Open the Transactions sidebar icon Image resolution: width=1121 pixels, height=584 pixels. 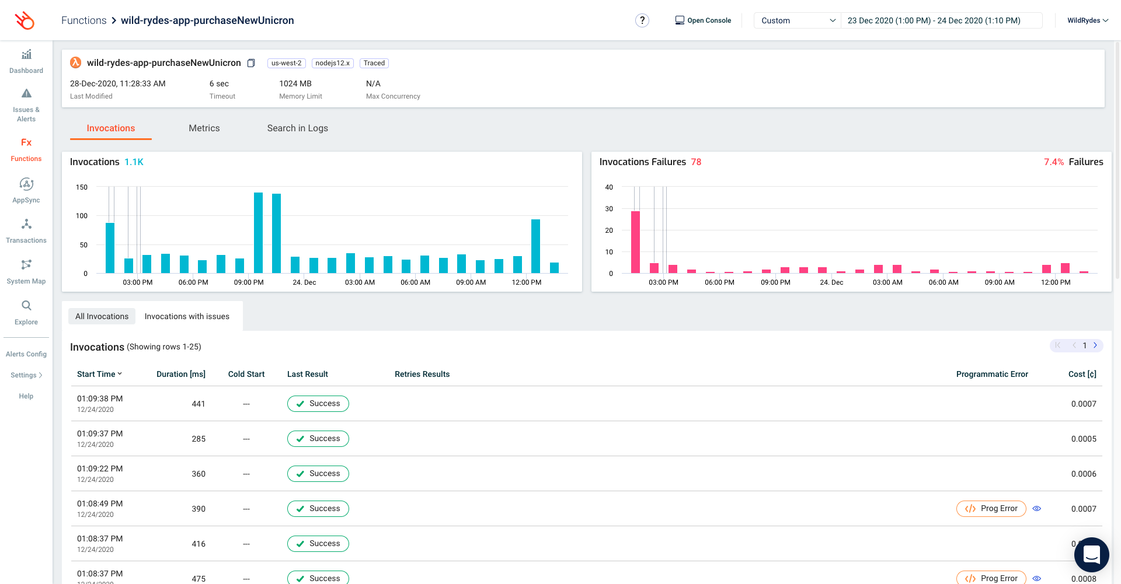click(x=26, y=225)
